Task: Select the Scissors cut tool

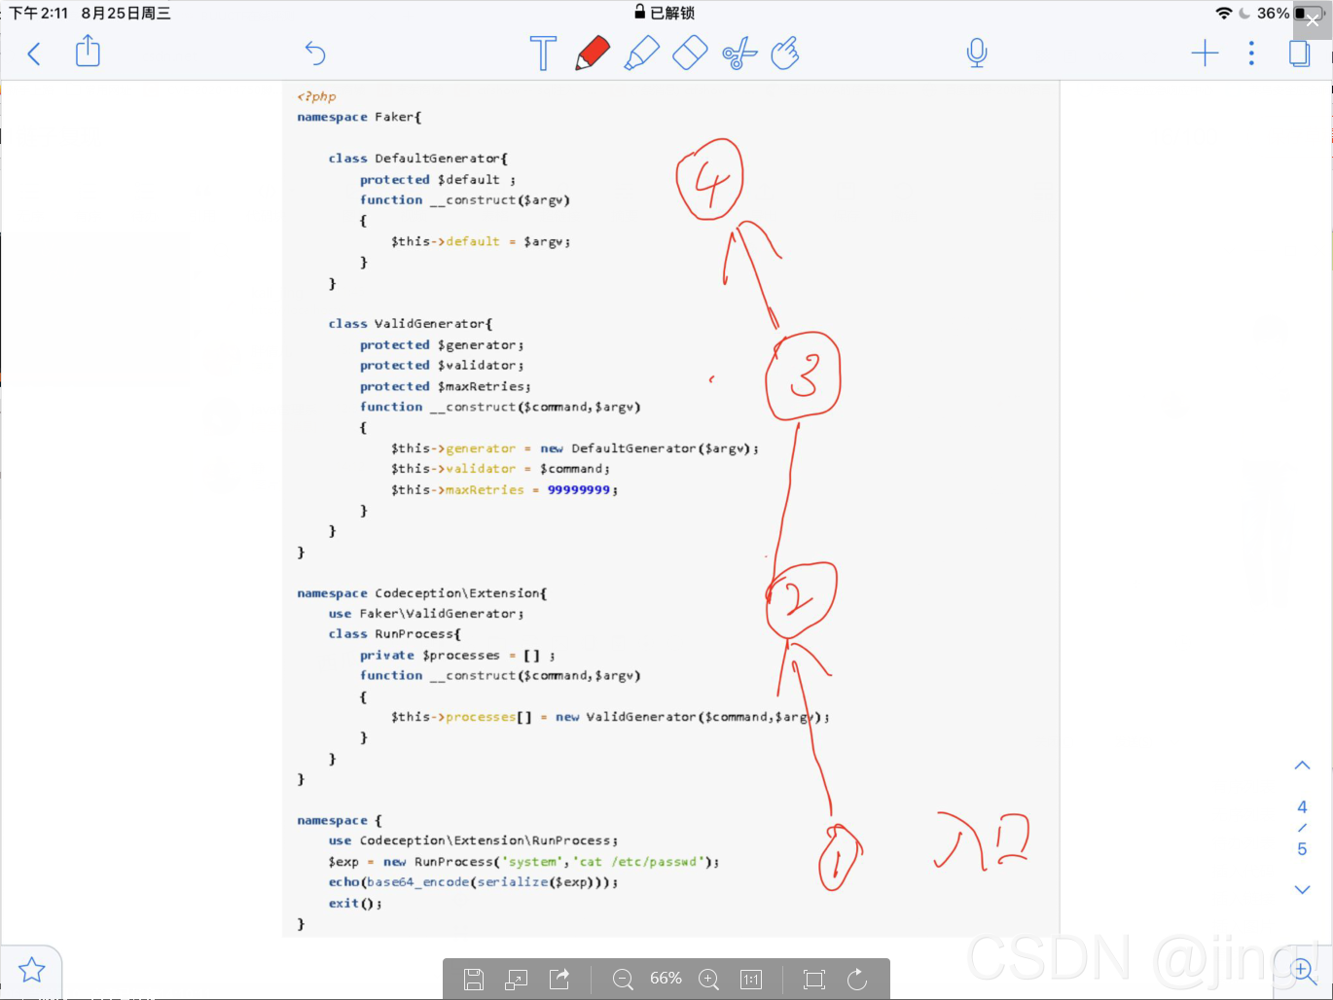Action: (739, 53)
